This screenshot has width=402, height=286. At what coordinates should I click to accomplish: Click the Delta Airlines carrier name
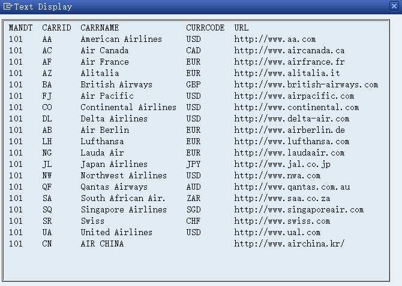pyautogui.click(x=114, y=118)
